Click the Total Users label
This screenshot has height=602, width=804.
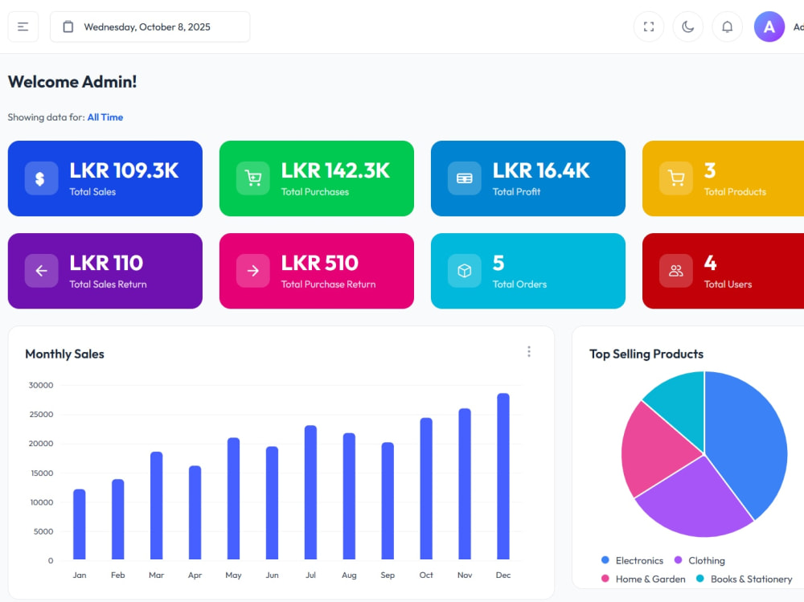point(728,284)
